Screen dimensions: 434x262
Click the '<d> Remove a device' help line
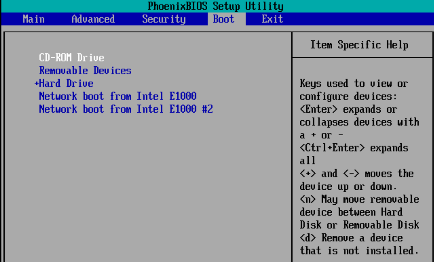coord(351,238)
